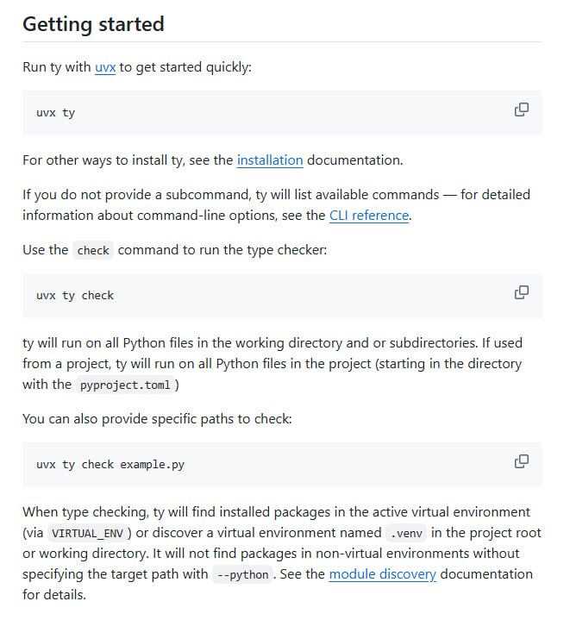Click the 'When type checking' paragraph
This screenshot has height=620, width=570.
click(x=282, y=554)
